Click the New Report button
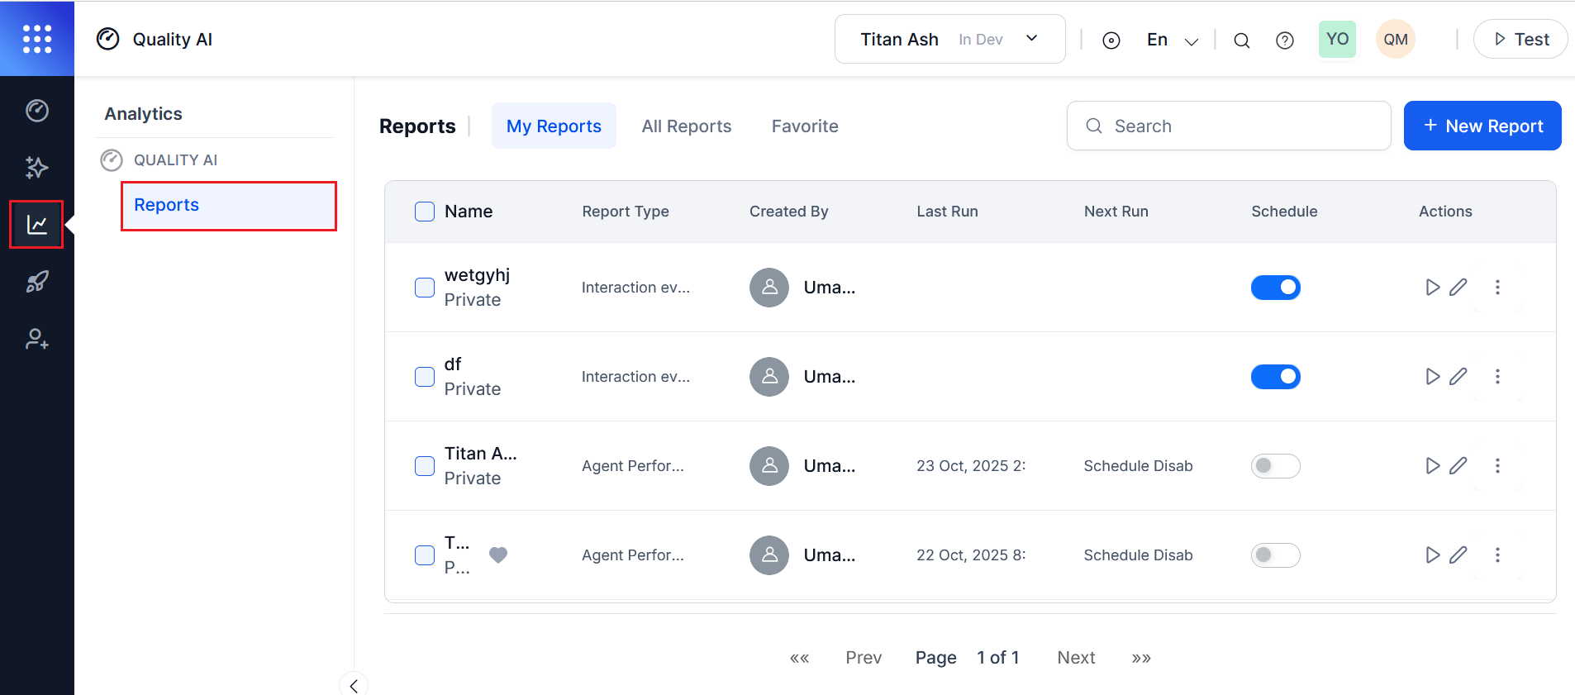Viewport: 1575px width, 695px height. tap(1482, 126)
